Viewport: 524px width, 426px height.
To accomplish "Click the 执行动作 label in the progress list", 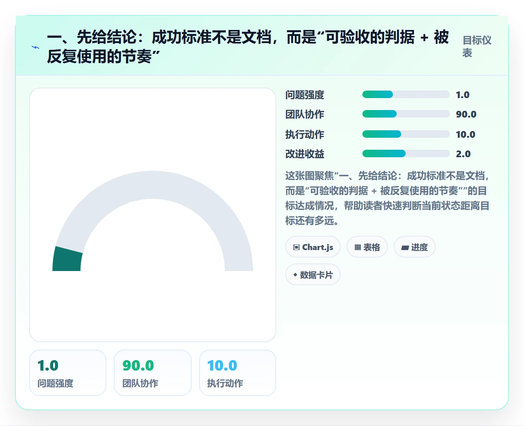I will 305,134.
